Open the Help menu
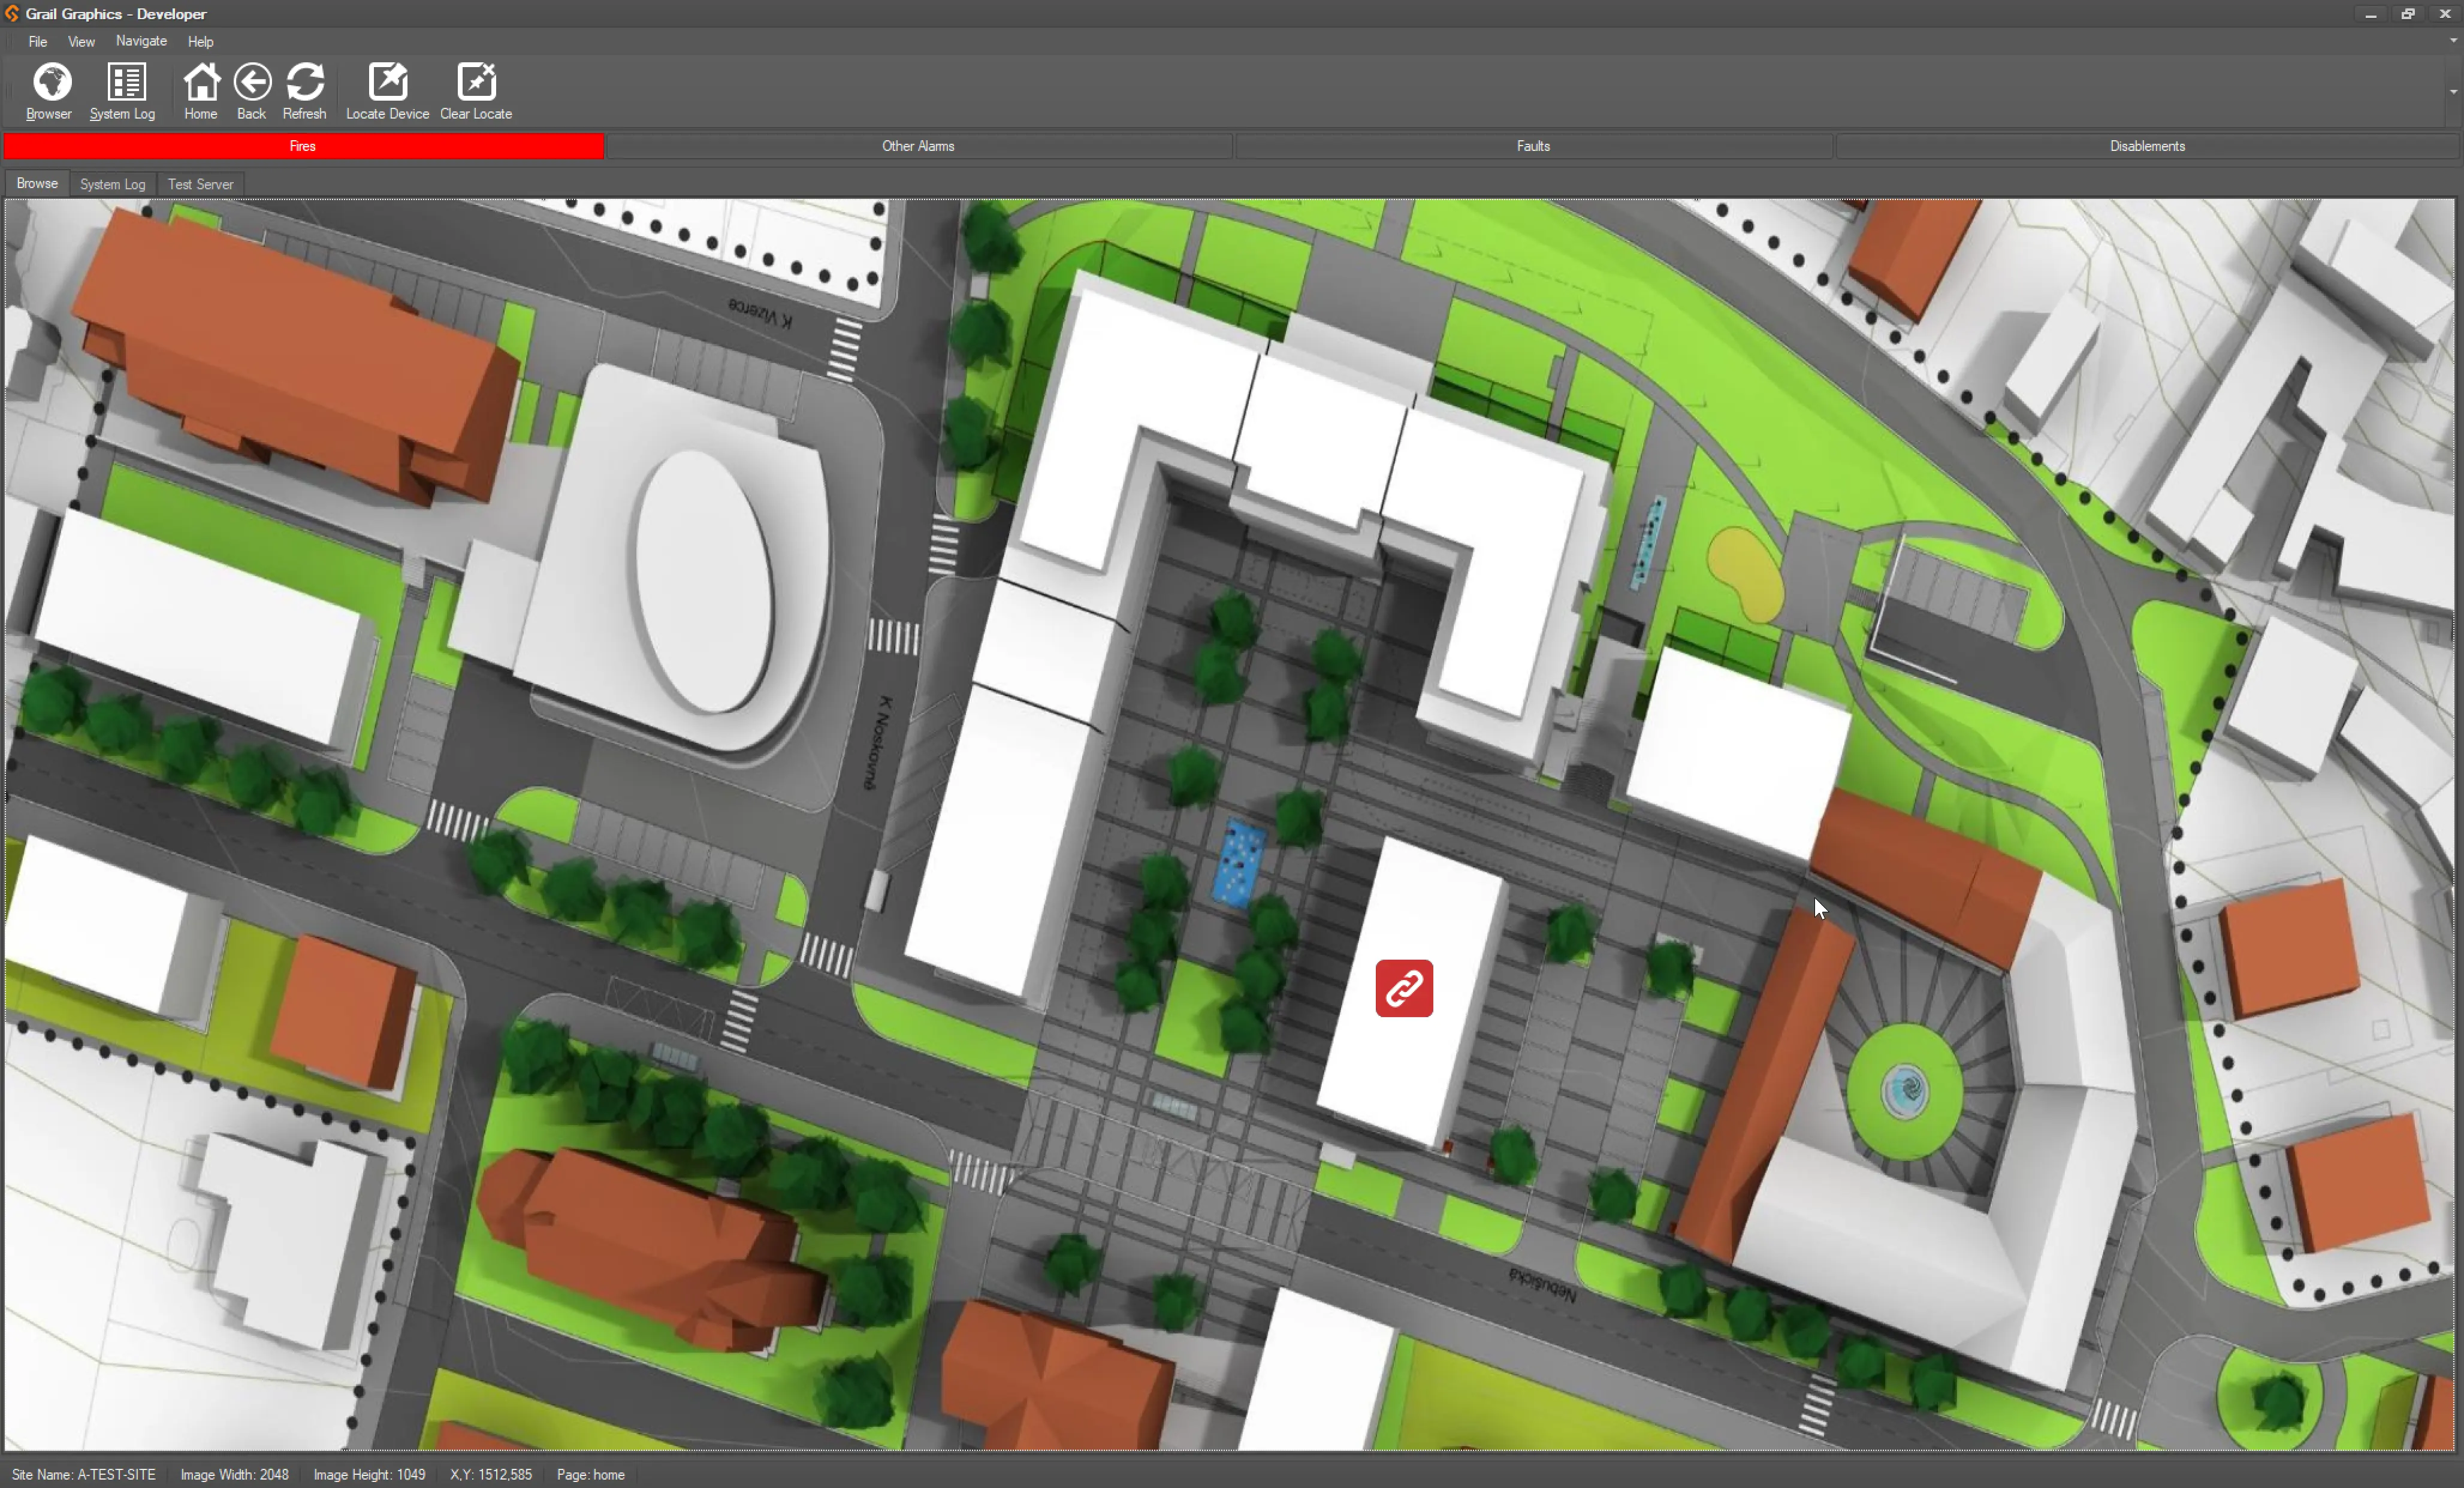This screenshot has height=1488, width=2464. coord(200,42)
